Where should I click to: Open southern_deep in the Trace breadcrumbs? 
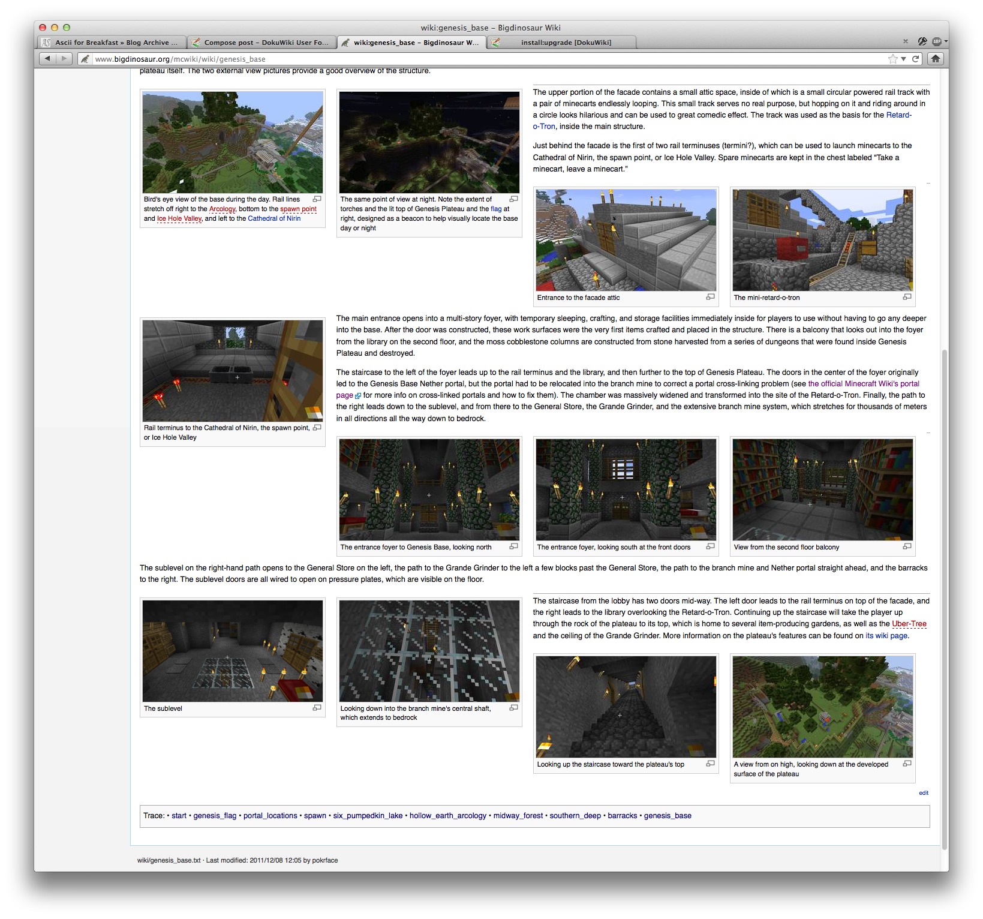(x=575, y=816)
